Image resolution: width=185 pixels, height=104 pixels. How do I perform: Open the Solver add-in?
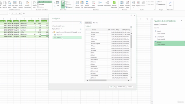[x=159, y=2]
